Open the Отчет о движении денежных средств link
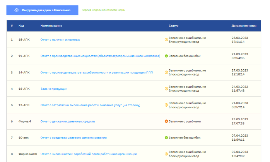Screen dimensions: 270x162 [68, 121]
